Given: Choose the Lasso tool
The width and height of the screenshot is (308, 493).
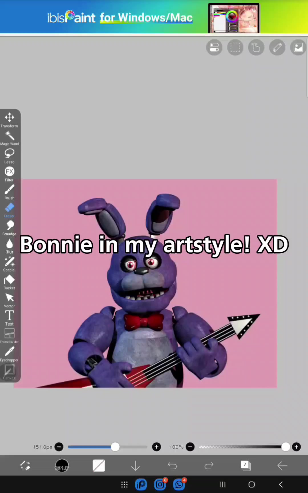Looking at the screenshot, I should click(9, 156).
